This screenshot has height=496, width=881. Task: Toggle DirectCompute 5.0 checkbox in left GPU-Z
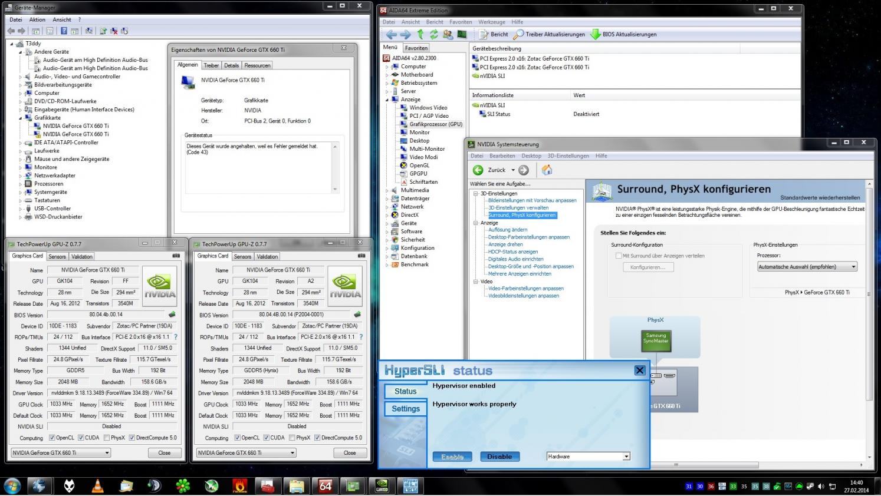tap(132, 438)
